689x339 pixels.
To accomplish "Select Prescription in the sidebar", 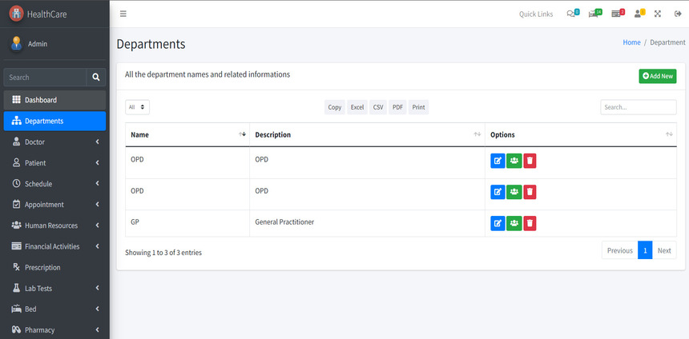I will click(54, 267).
